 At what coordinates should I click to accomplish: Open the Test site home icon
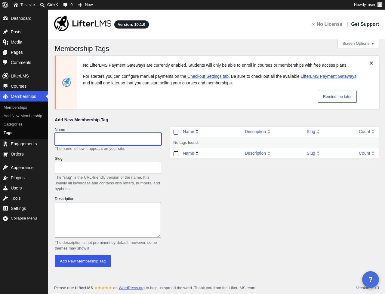tap(16, 5)
